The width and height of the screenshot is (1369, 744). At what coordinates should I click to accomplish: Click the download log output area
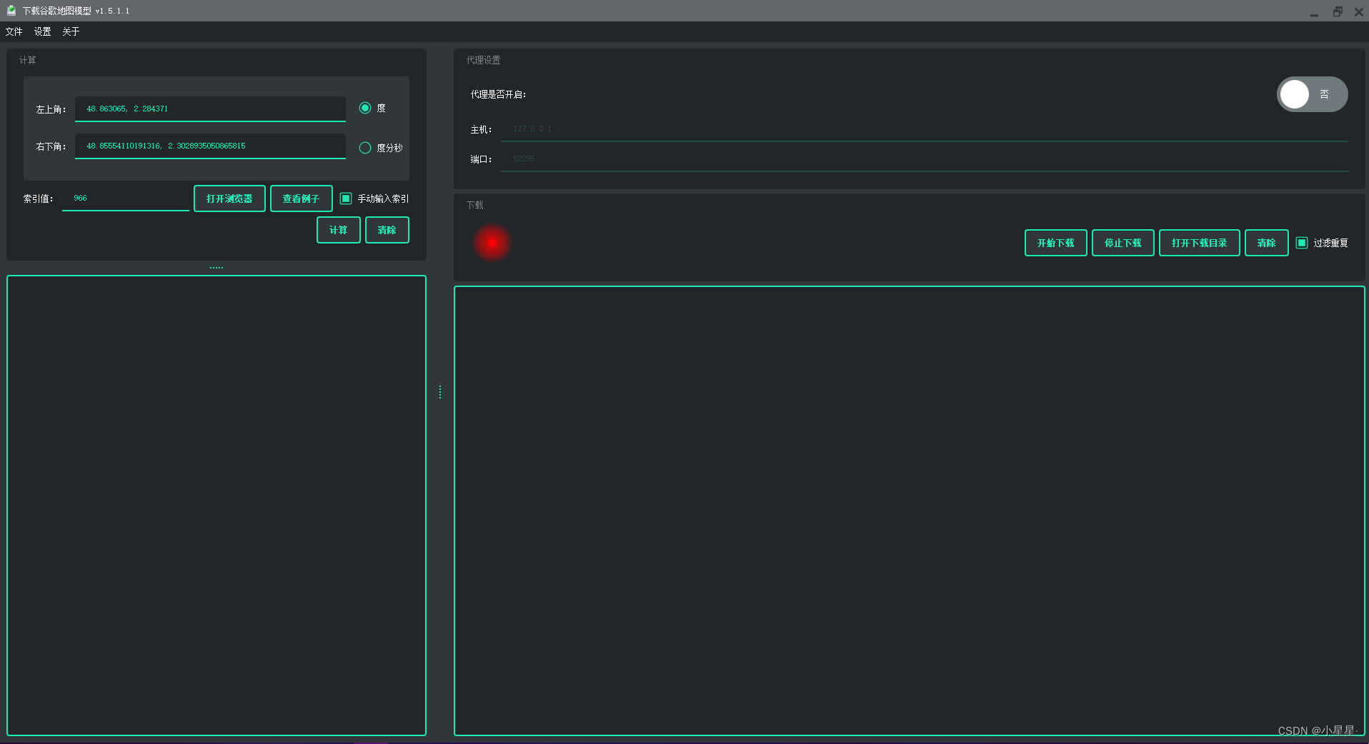point(909,511)
